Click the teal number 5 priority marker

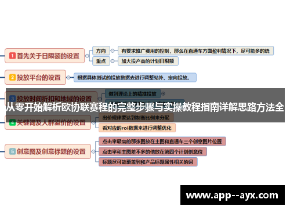[x=12, y=151]
